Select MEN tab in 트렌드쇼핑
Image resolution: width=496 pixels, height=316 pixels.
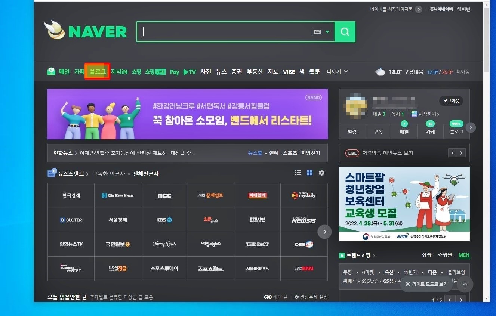click(x=464, y=255)
